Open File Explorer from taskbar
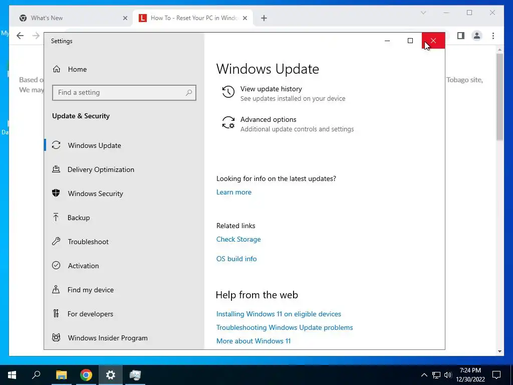Viewport: 513px width, 385px height. click(61, 375)
